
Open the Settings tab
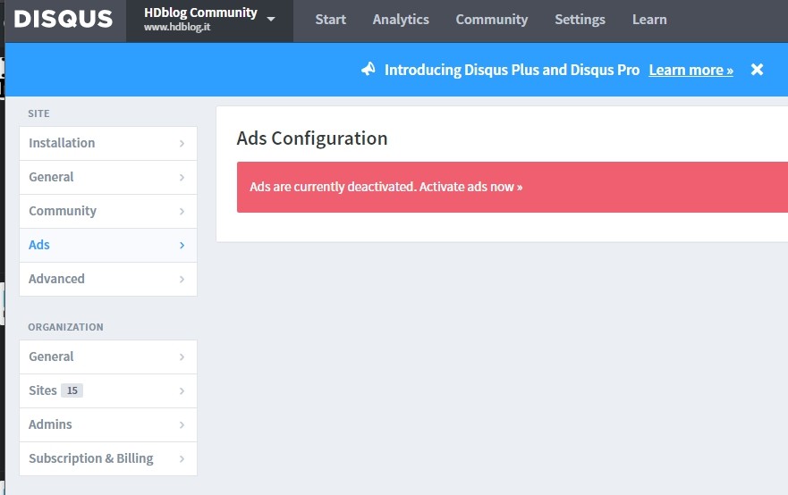(x=580, y=20)
